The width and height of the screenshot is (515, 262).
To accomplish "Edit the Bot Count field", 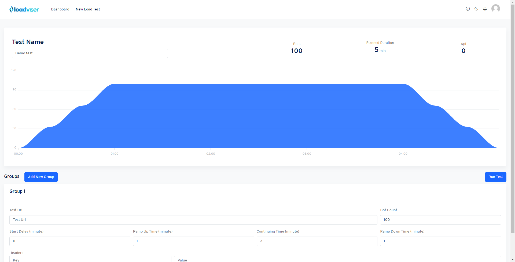I will click(440, 220).
